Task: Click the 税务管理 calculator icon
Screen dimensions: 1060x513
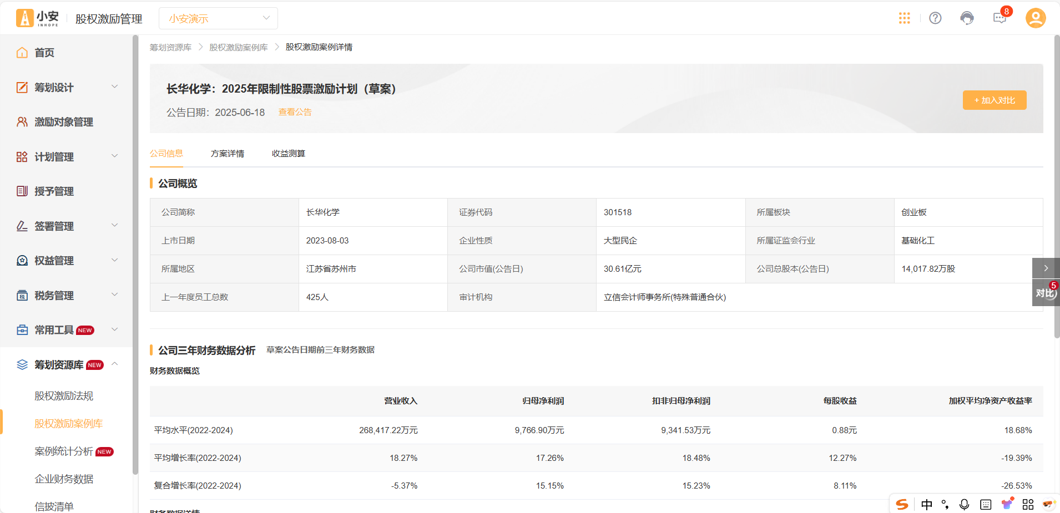Action: point(22,296)
